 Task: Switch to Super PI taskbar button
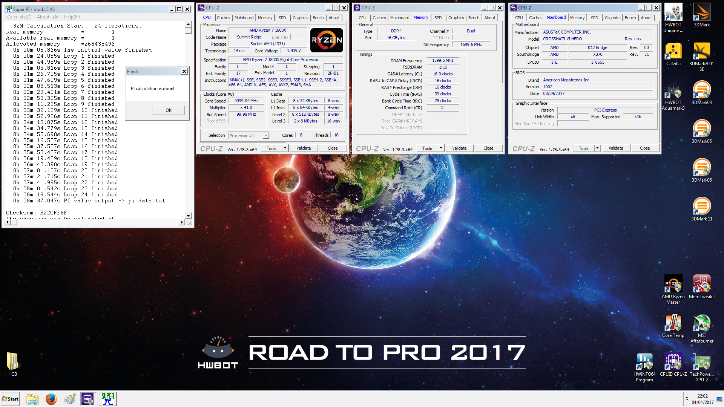click(x=108, y=399)
